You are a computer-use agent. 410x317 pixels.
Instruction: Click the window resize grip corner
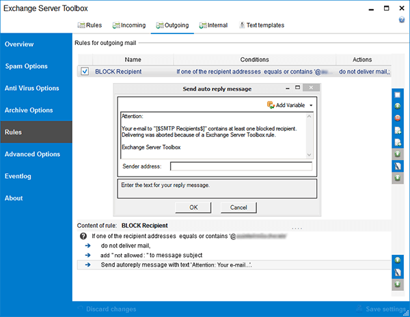[x=407, y=314]
